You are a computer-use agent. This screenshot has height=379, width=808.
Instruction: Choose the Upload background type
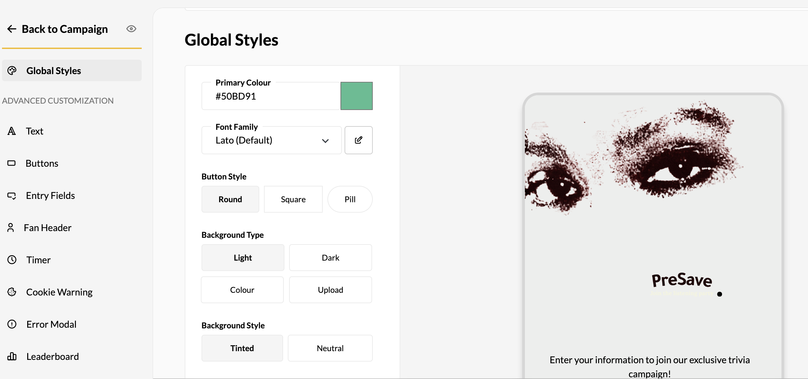[330, 290]
